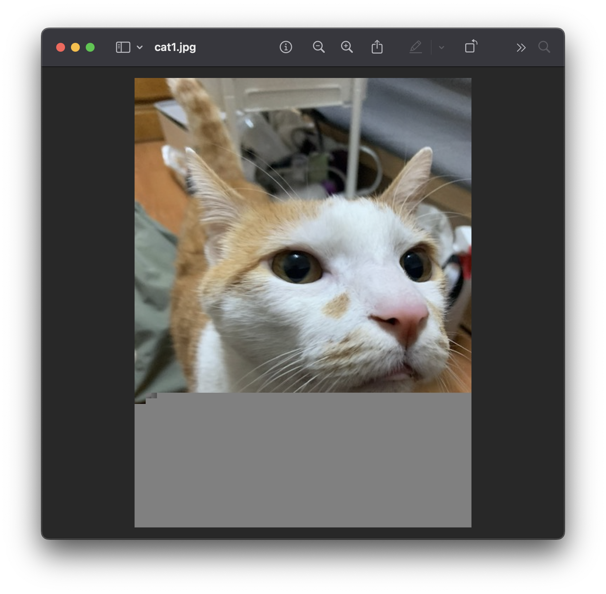Expand the sidebar view options chevron
The height and width of the screenshot is (594, 606).
(140, 47)
